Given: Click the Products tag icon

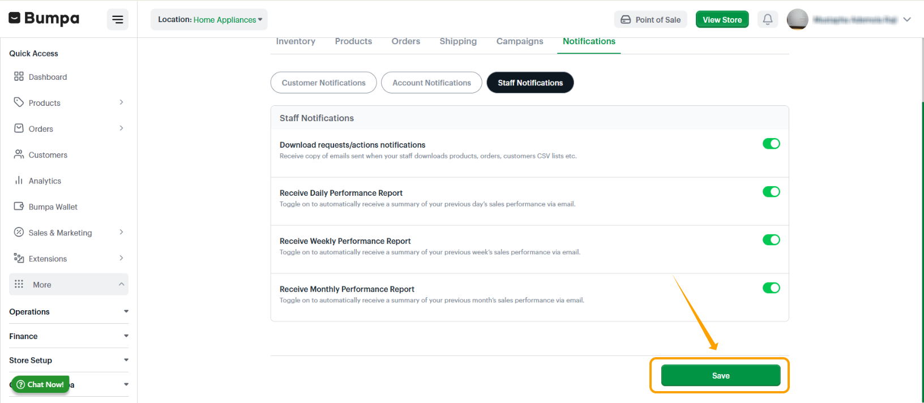Looking at the screenshot, I should pyautogui.click(x=19, y=102).
